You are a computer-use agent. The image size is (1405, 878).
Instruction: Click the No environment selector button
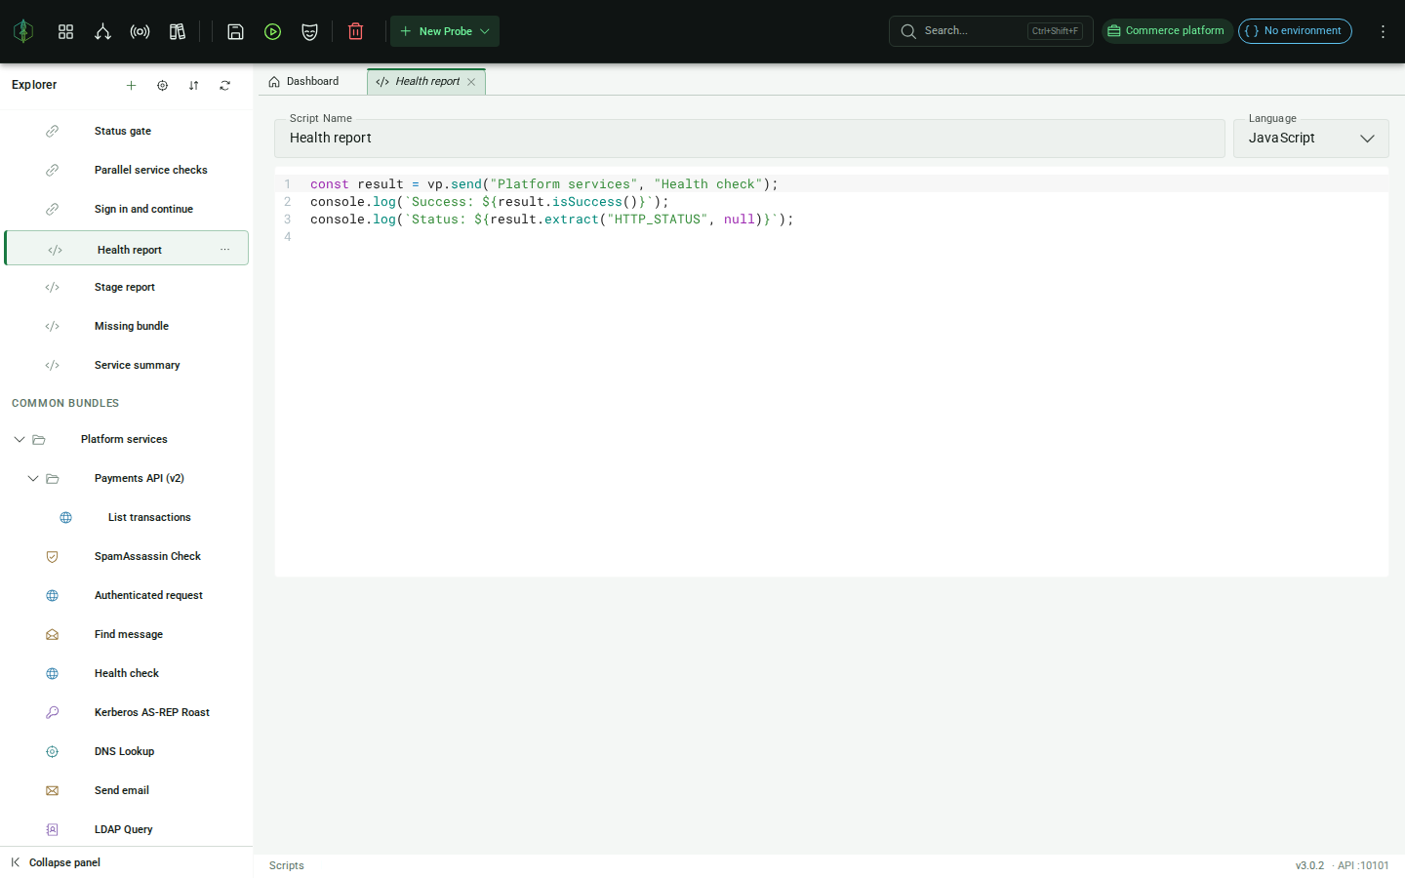1295,31
